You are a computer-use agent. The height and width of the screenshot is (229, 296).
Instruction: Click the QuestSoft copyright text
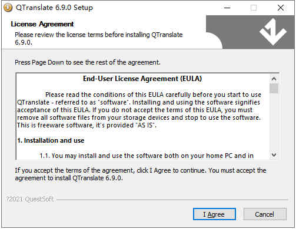29,199
